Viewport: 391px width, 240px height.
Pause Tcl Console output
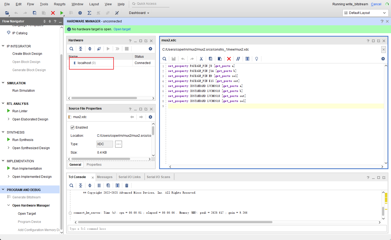tap(99, 185)
